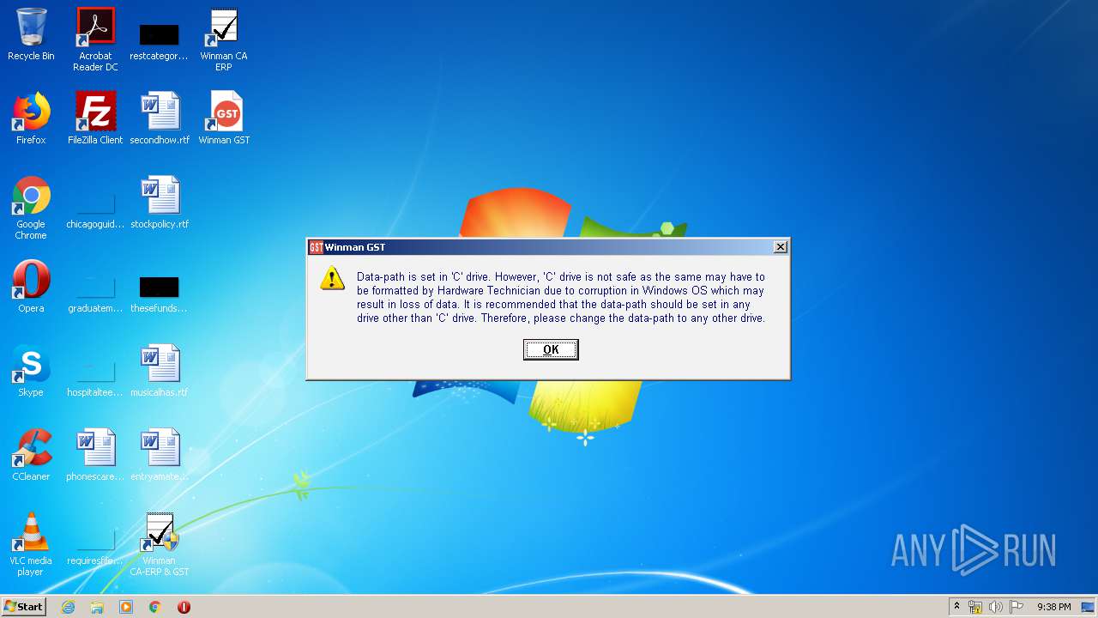Viewport: 1098px width, 618px height.
Task: Select the VLC media player shortcut
Action: (31, 544)
